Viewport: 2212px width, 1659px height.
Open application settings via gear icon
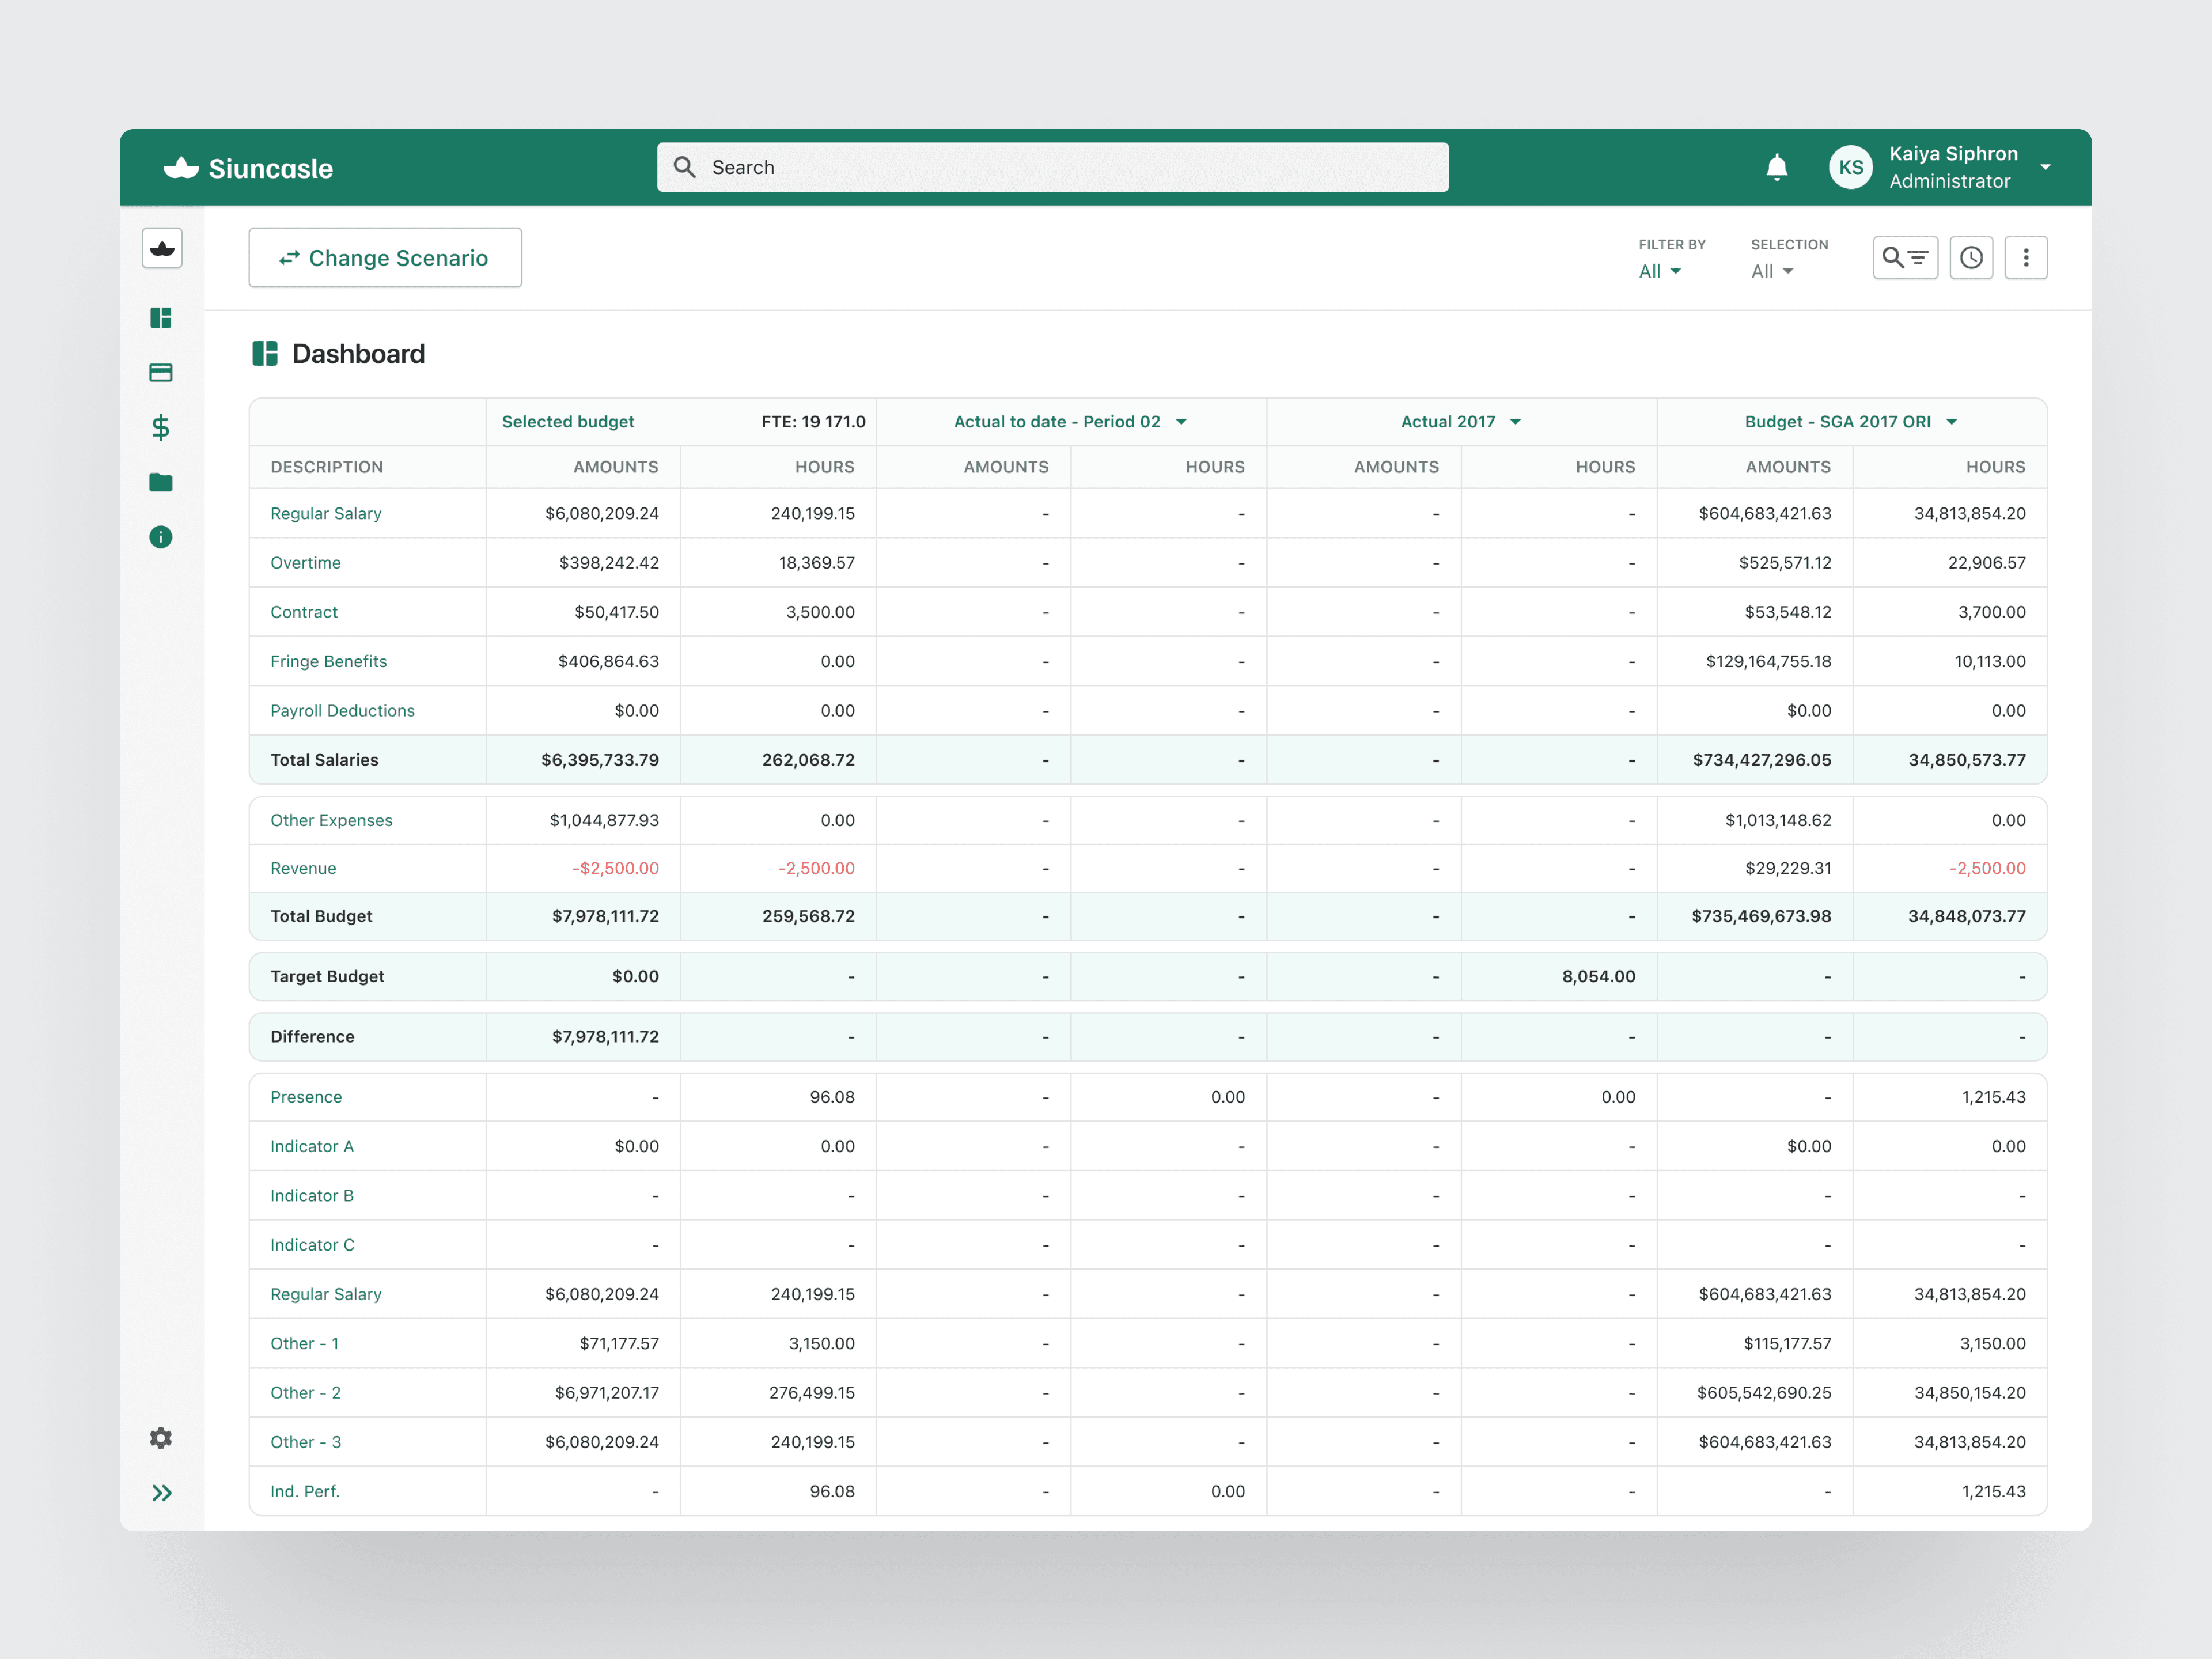pos(161,1438)
